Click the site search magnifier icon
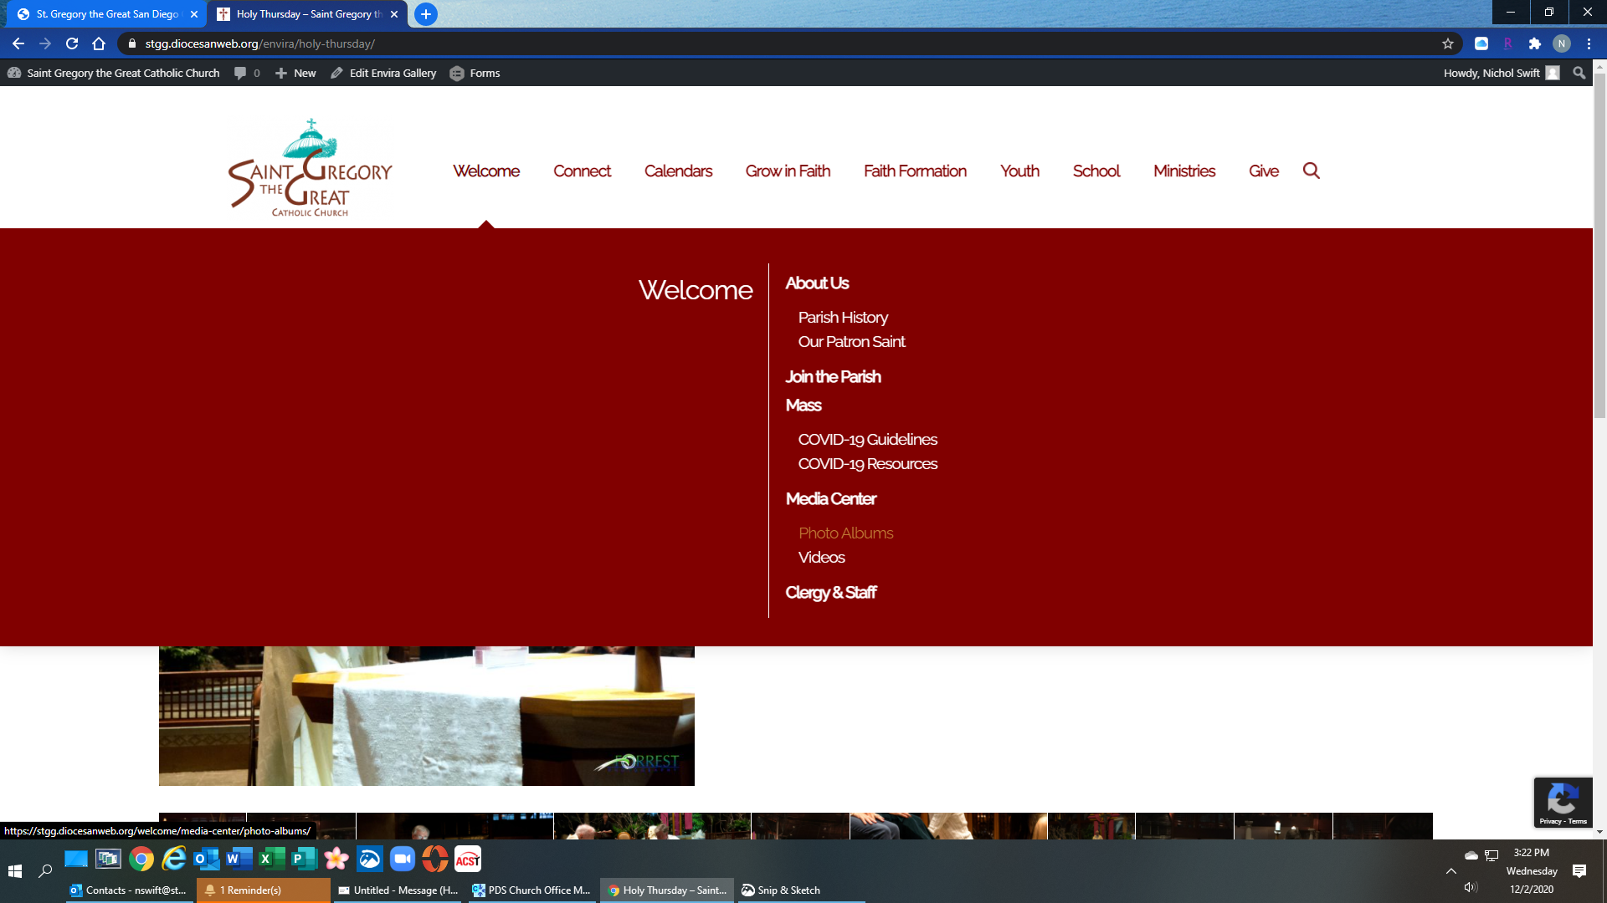This screenshot has height=903, width=1607. click(1311, 171)
